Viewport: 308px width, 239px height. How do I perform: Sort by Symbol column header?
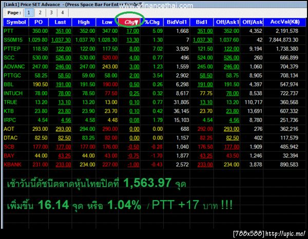point(16,22)
